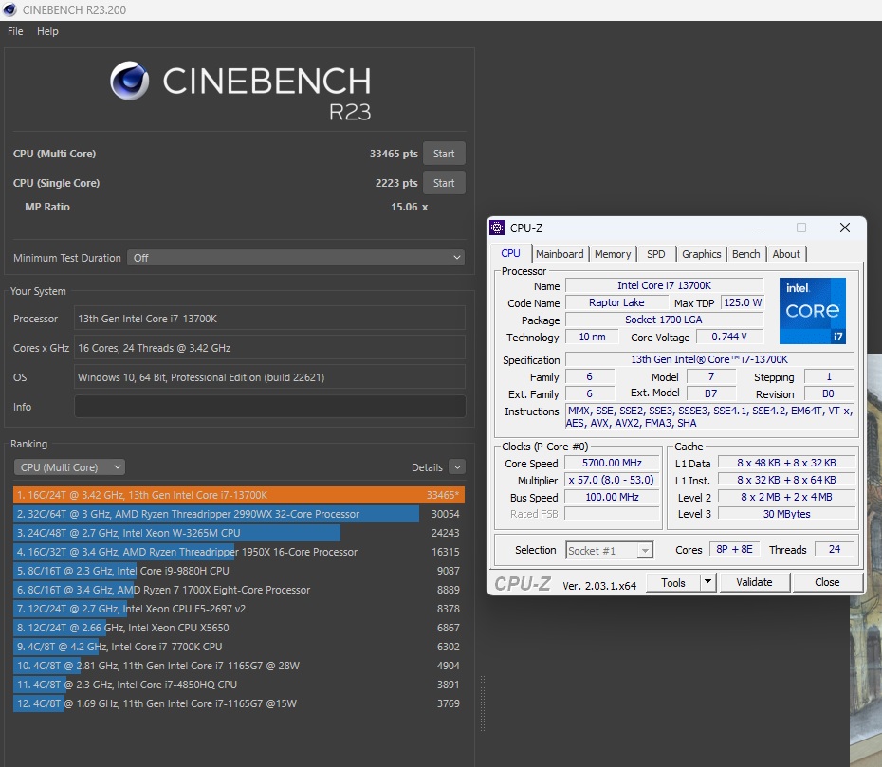882x767 pixels.
Task: Open the Minimum Test Duration dropdown
Action: 296,258
